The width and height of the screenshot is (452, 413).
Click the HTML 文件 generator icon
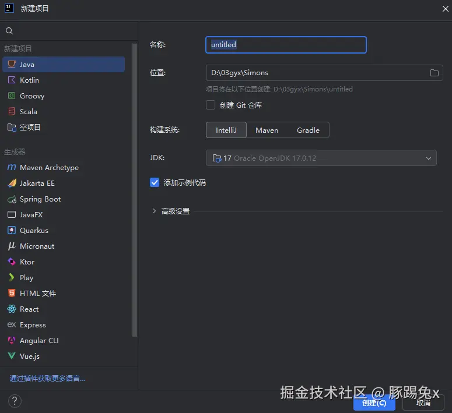click(12, 293)
